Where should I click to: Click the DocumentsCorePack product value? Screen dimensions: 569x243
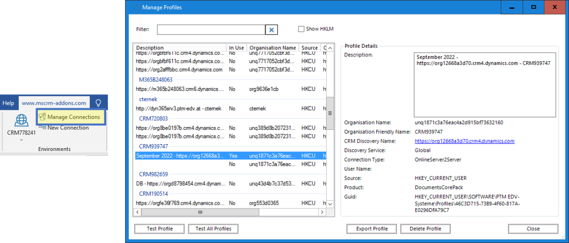tap(438, 188)
